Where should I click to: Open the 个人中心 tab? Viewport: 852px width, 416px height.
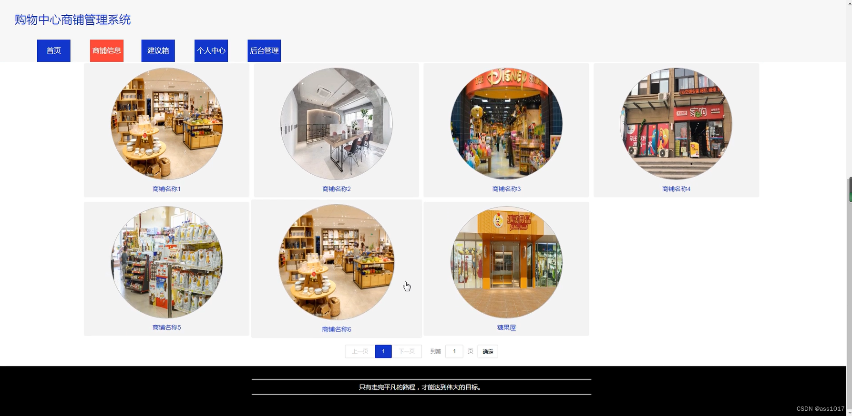point(211,50)
